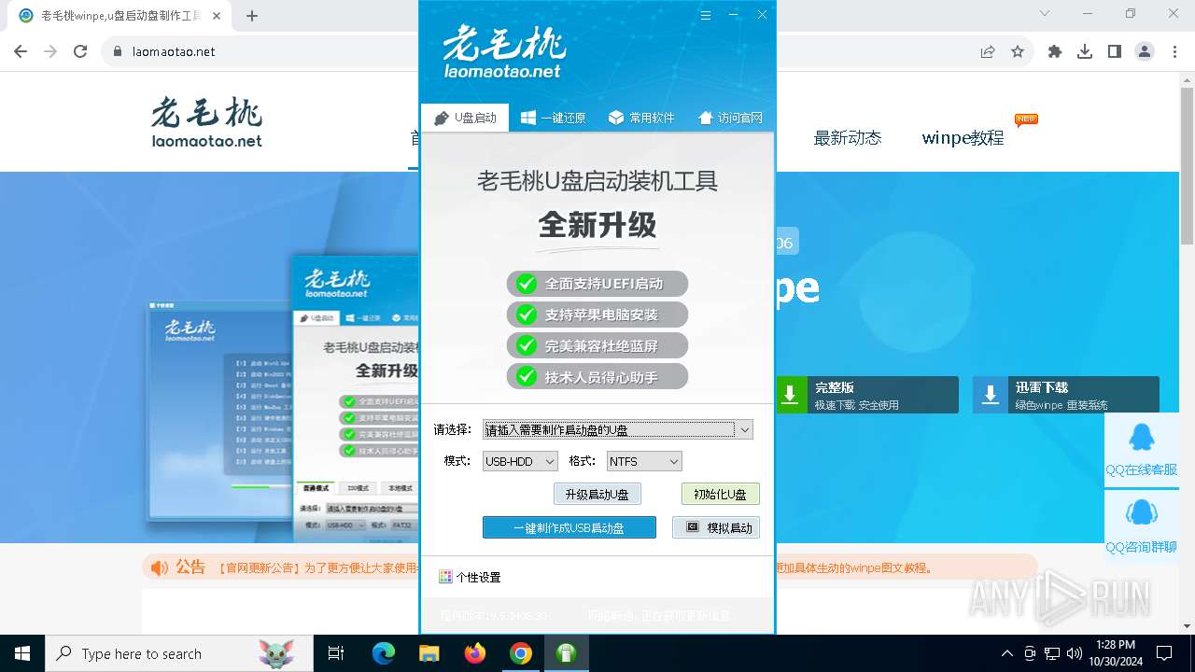Open Firefox from taskbar

click(475, 653)
